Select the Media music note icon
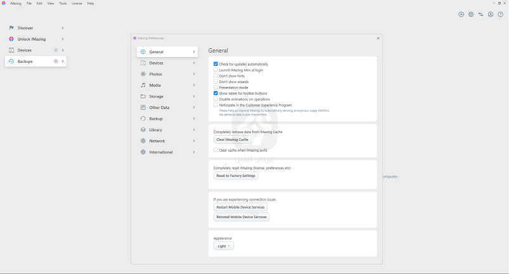Viewport: 509px width, 274px height. pos(143,85)
